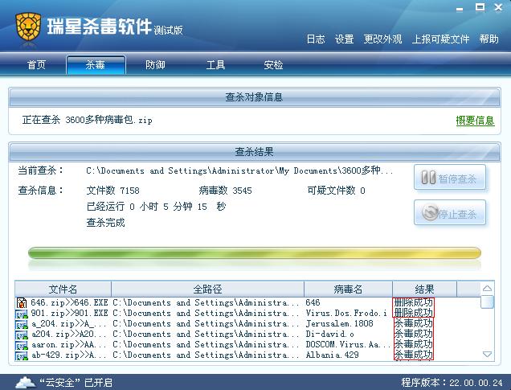Click the cloud security icon in status bar
The width and height of the screenshot is (511, 390).
pos(26,383)
